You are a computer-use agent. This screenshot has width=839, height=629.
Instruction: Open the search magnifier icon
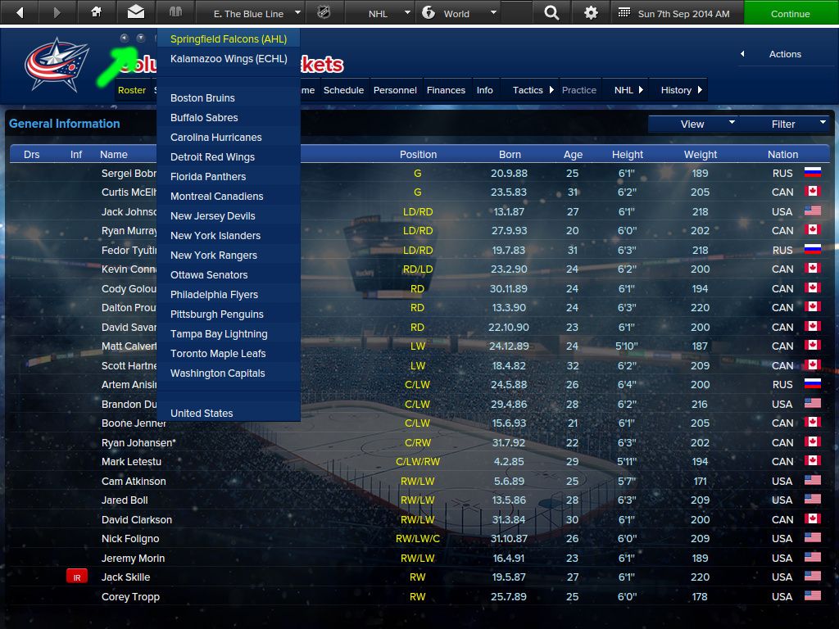[551, 12]
